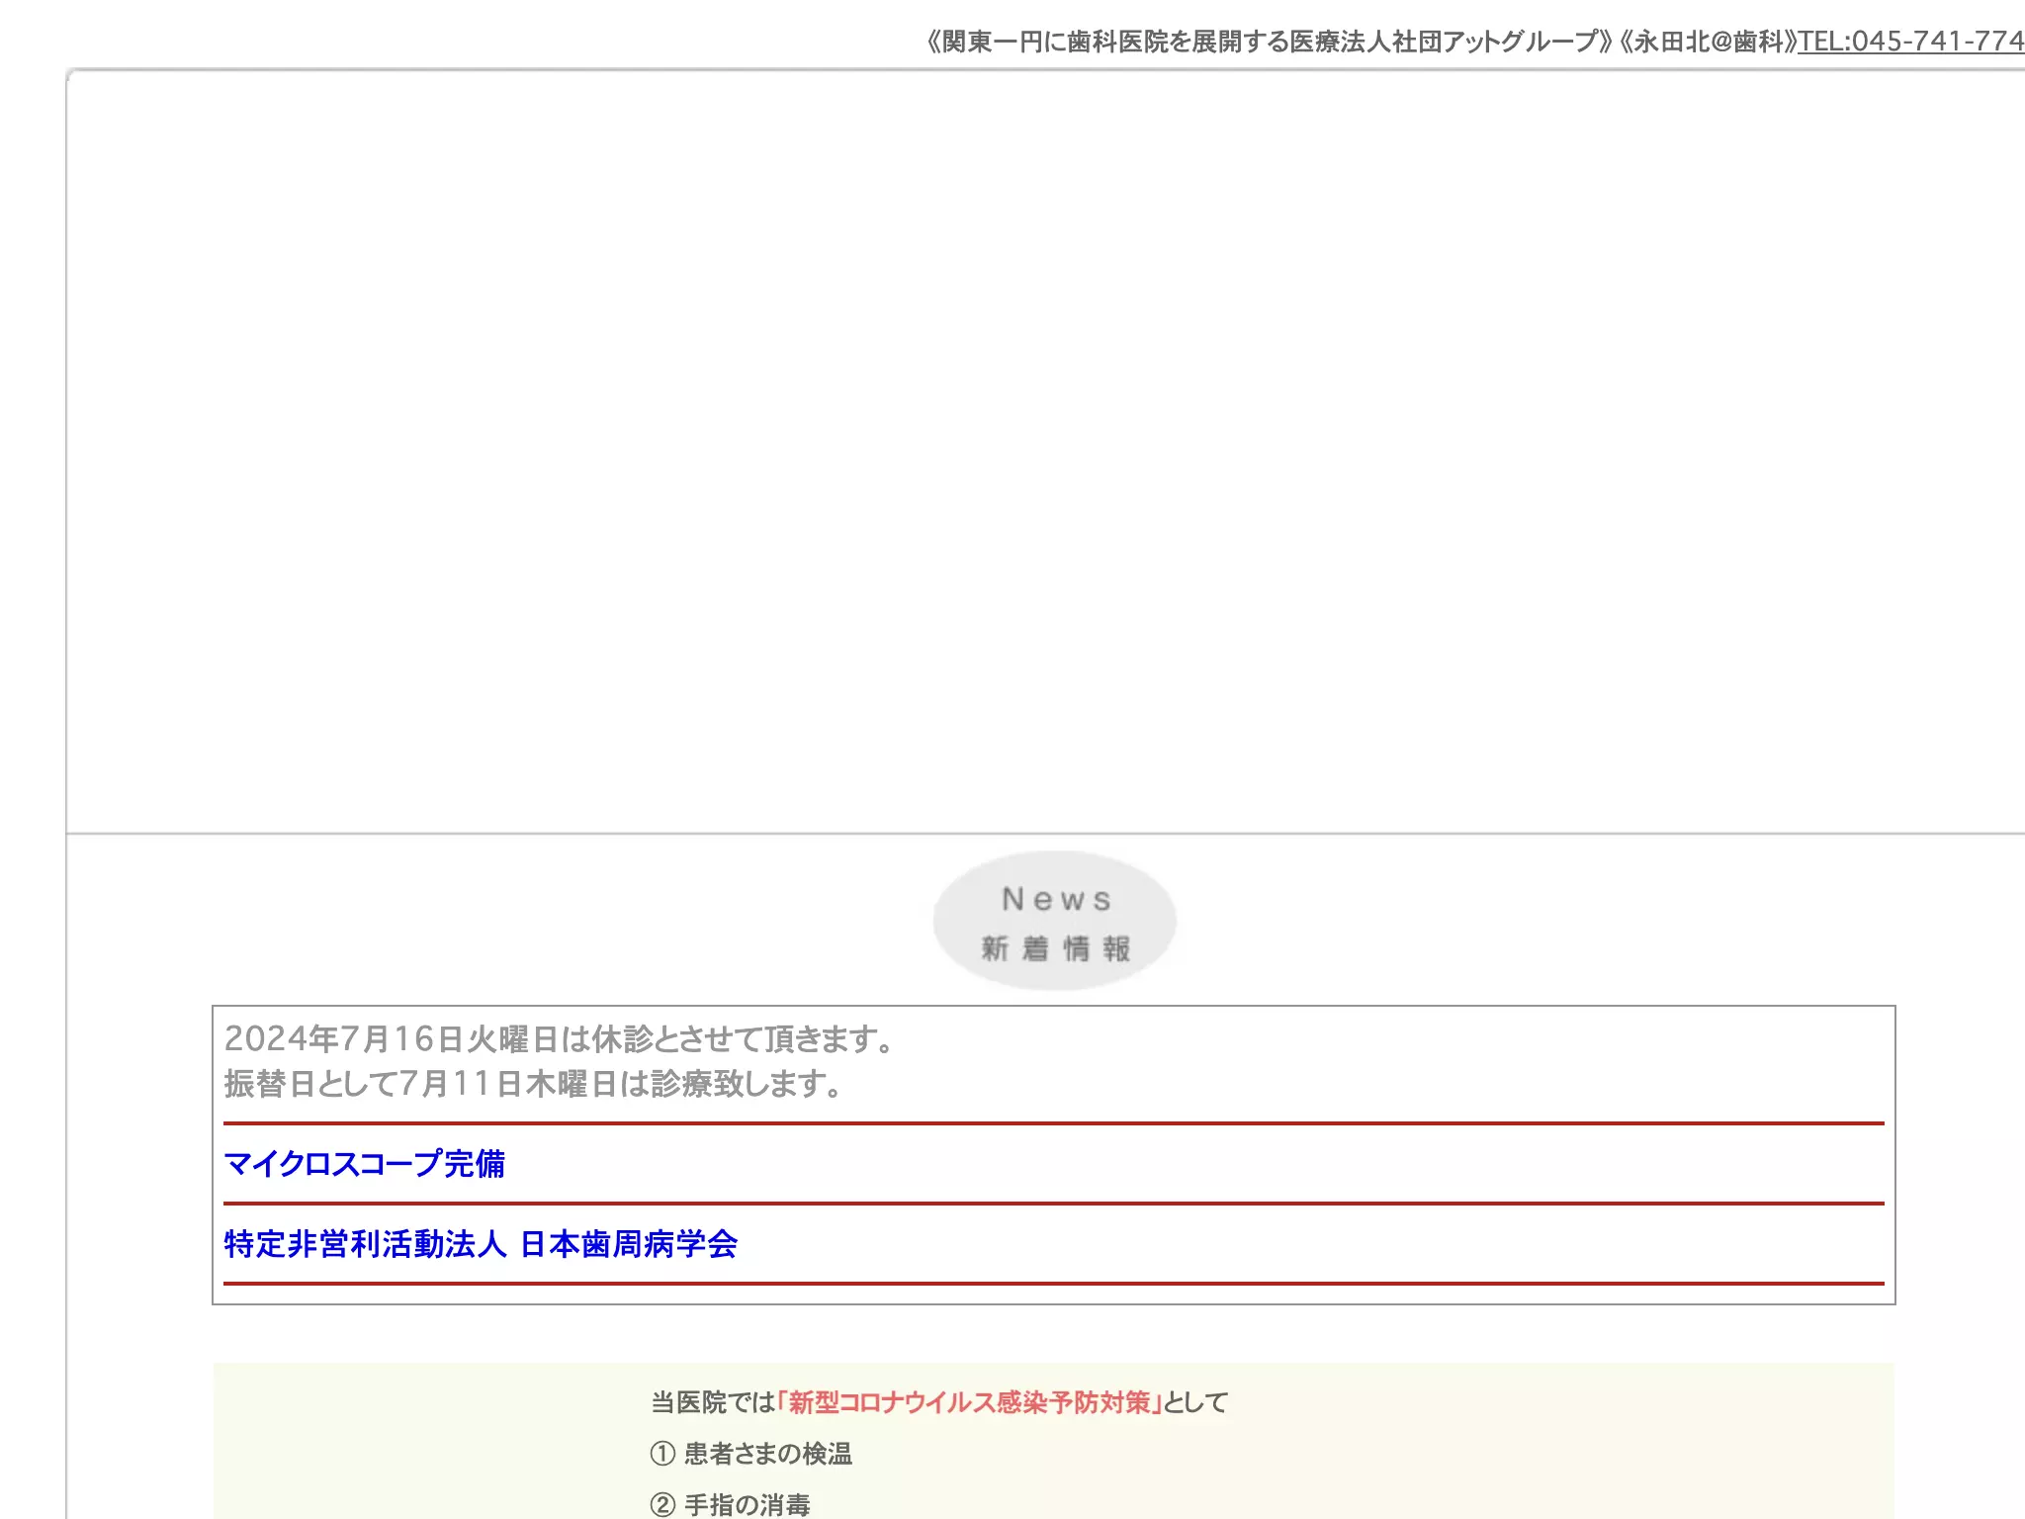Open the 特定非営利活動法人 日本歯周病学会 link

482,1244
